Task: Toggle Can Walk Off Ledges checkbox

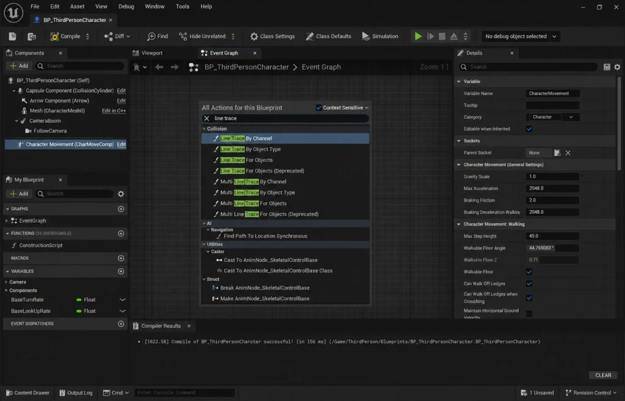Action: [529, 283]
